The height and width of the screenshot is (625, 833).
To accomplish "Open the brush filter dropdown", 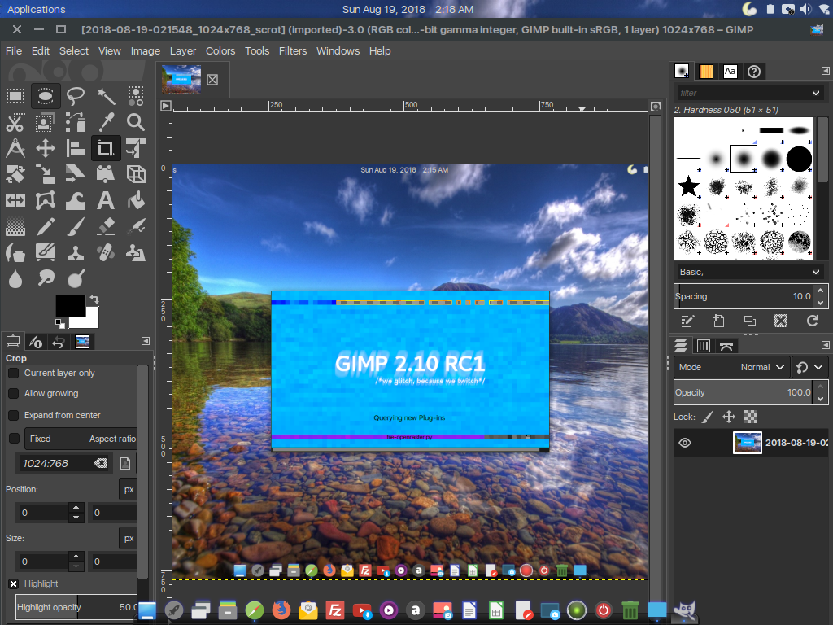I will (816, 93).
